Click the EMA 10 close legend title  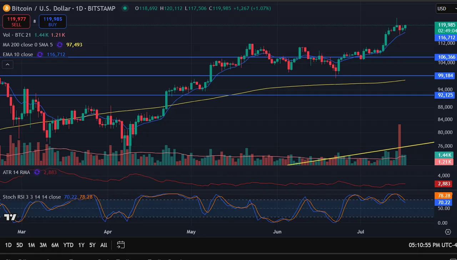(x=18, y=54)
